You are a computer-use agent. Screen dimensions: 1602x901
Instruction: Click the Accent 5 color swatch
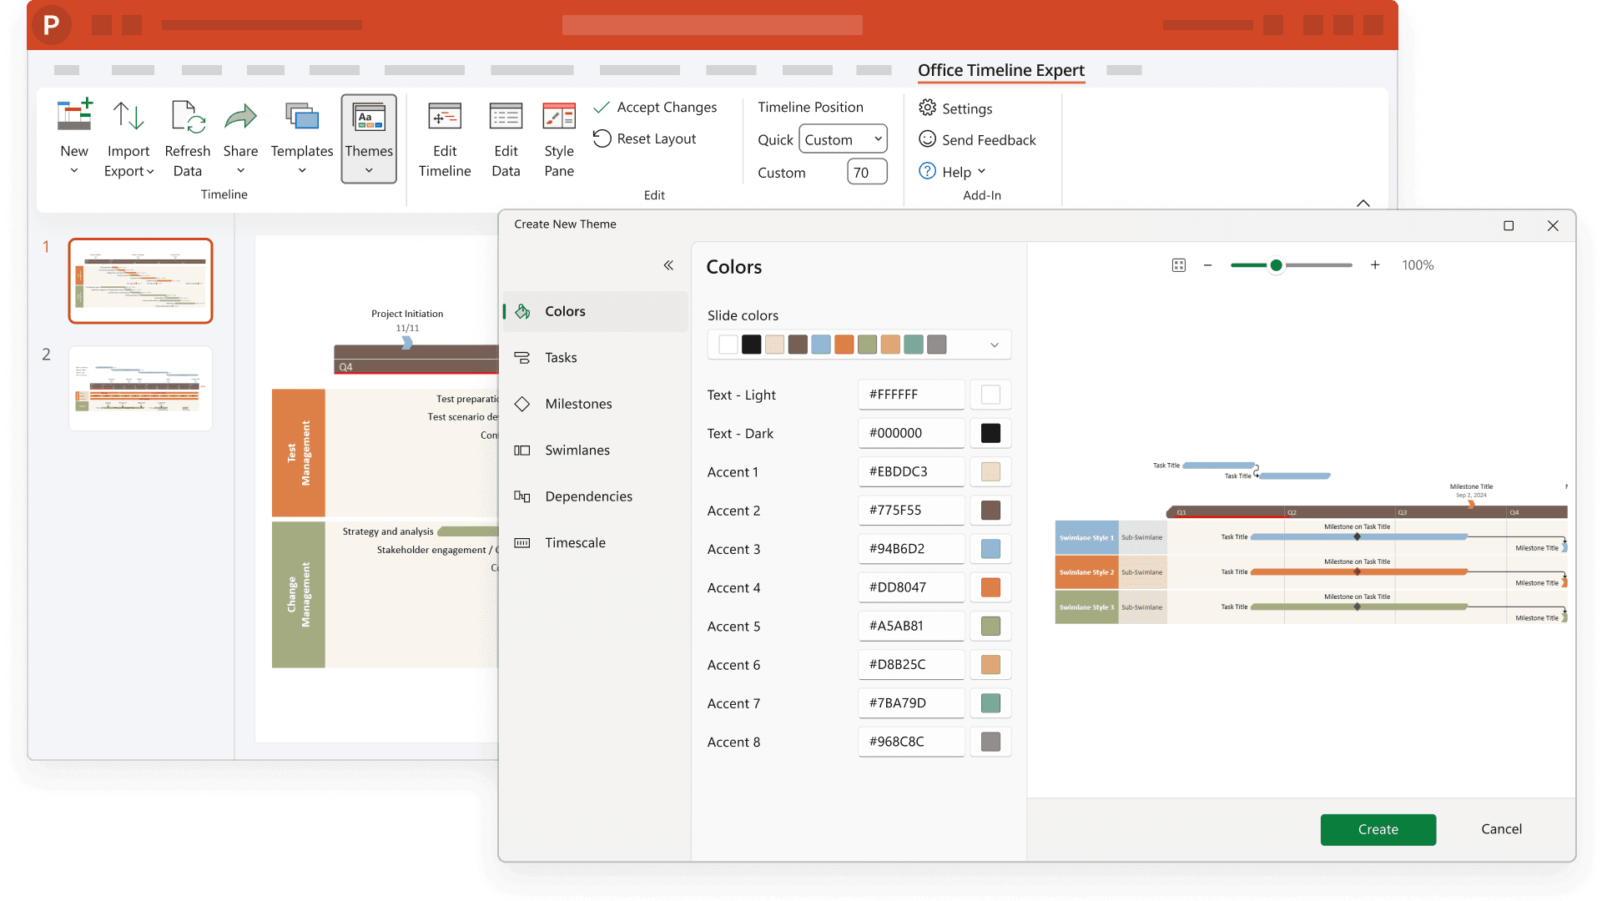990,626
